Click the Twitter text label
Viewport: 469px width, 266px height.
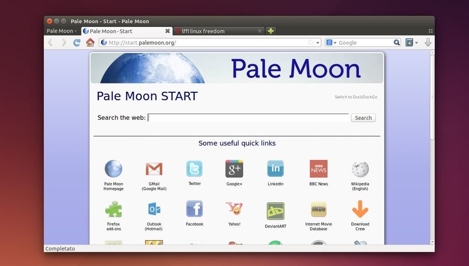click(194, 183)
